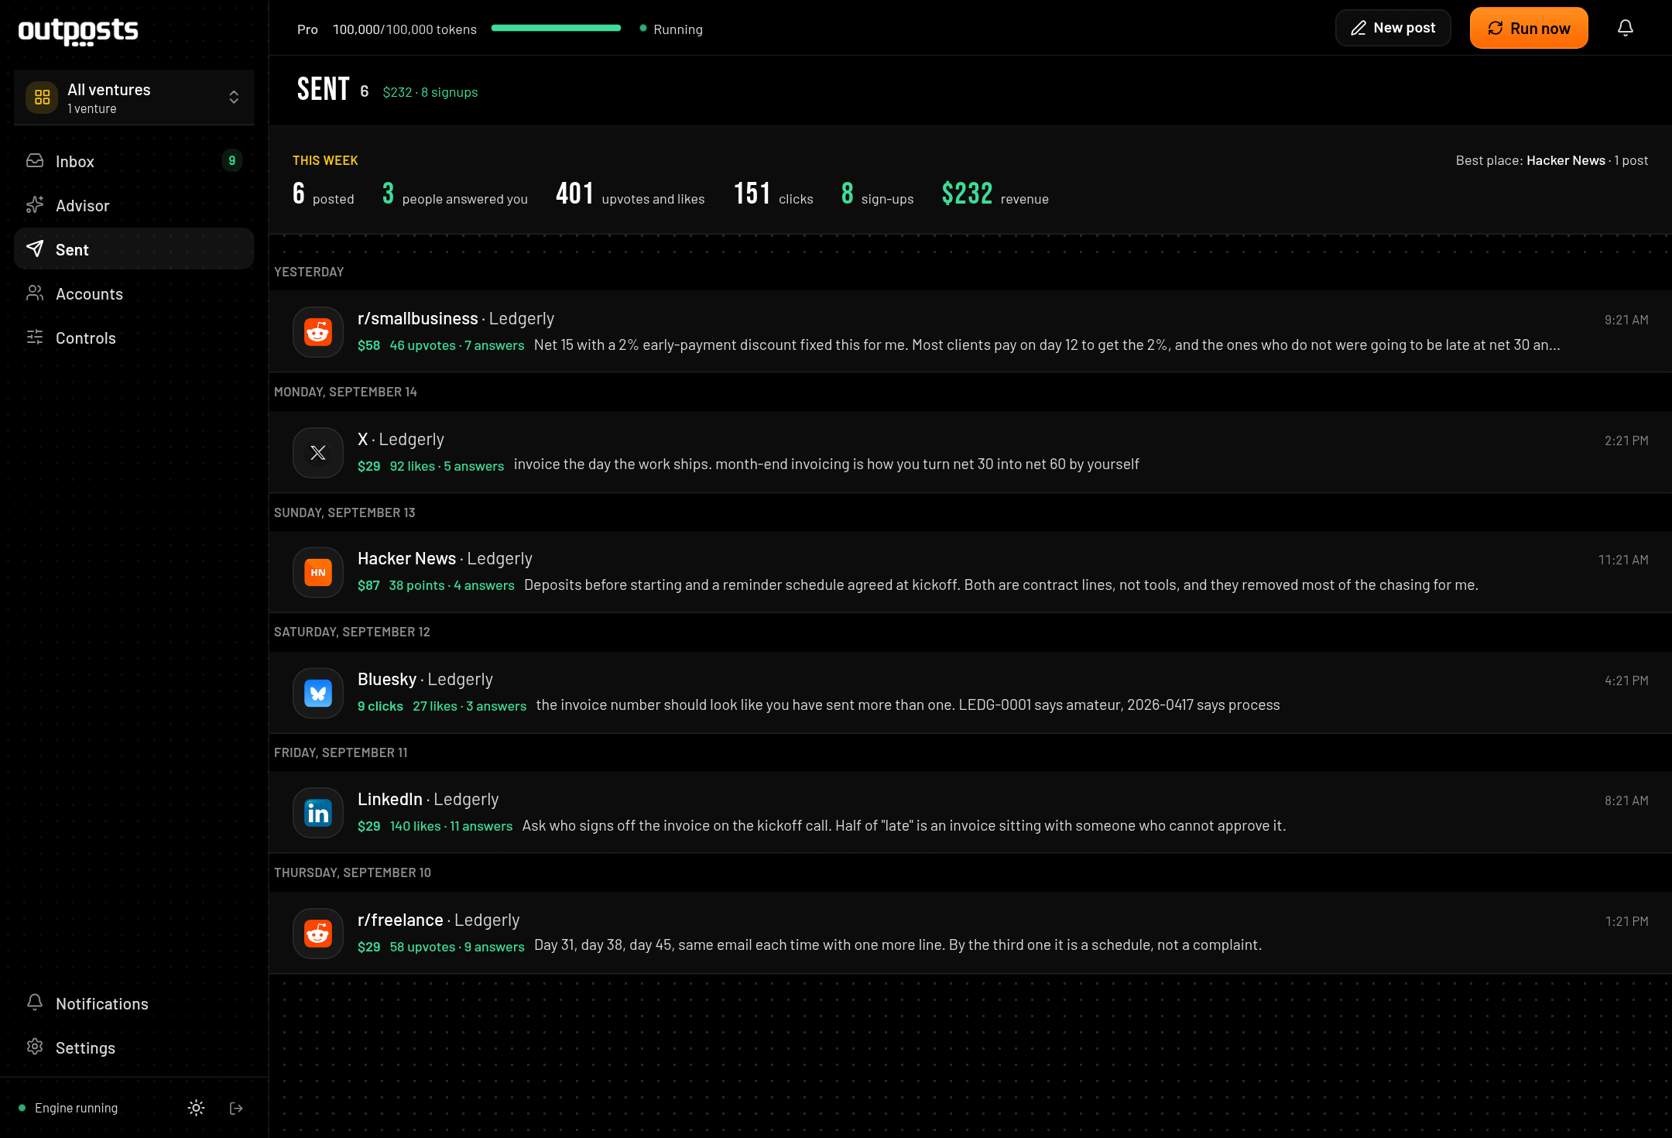The height and width of the screenshot is (1138, 1672).
Task: Open Settings in the sidebar
Action: [x=134, y=1047]
